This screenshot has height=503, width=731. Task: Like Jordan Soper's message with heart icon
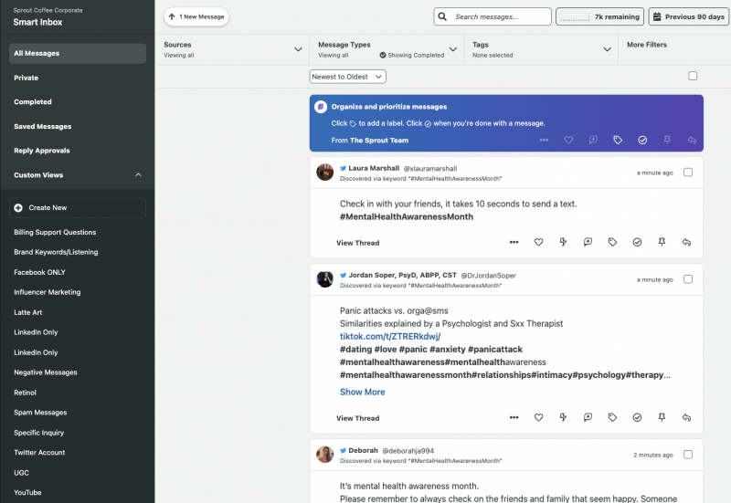538,417
